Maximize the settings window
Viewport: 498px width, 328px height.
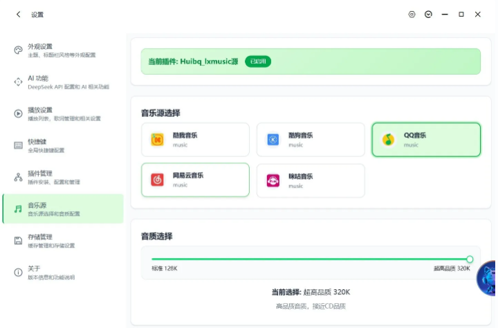tap(461, 15)
